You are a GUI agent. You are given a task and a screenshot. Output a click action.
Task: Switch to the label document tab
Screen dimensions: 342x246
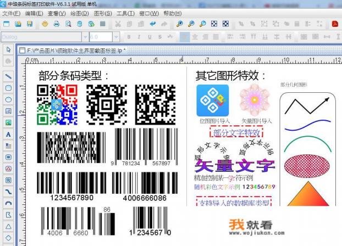coord(76,50)
